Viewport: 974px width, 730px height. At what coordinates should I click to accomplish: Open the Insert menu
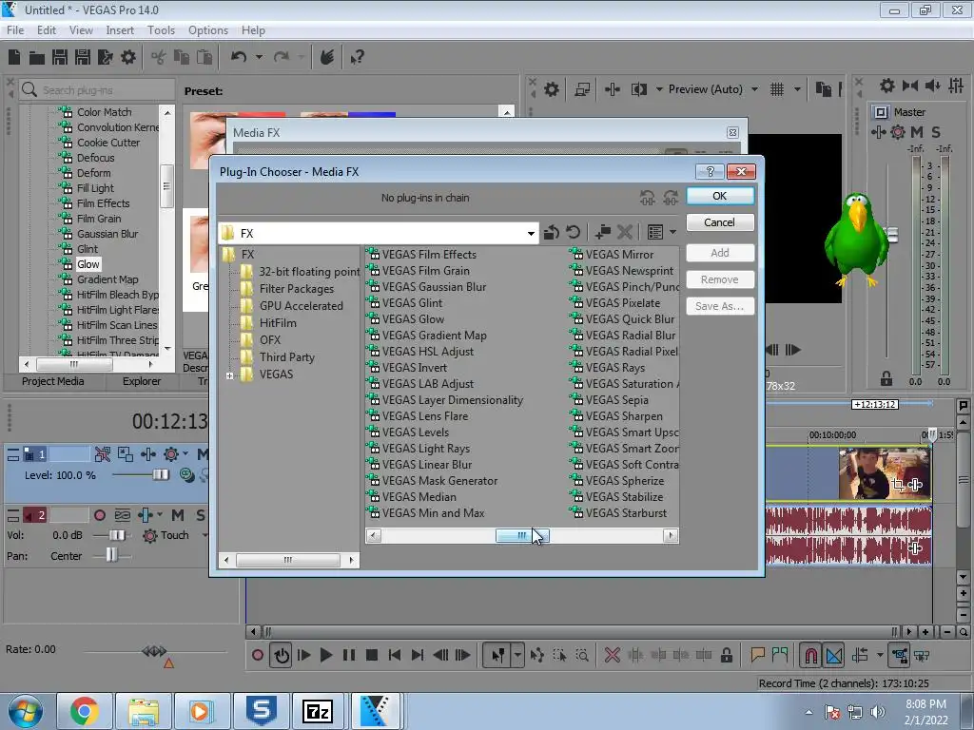pos(120,30)
